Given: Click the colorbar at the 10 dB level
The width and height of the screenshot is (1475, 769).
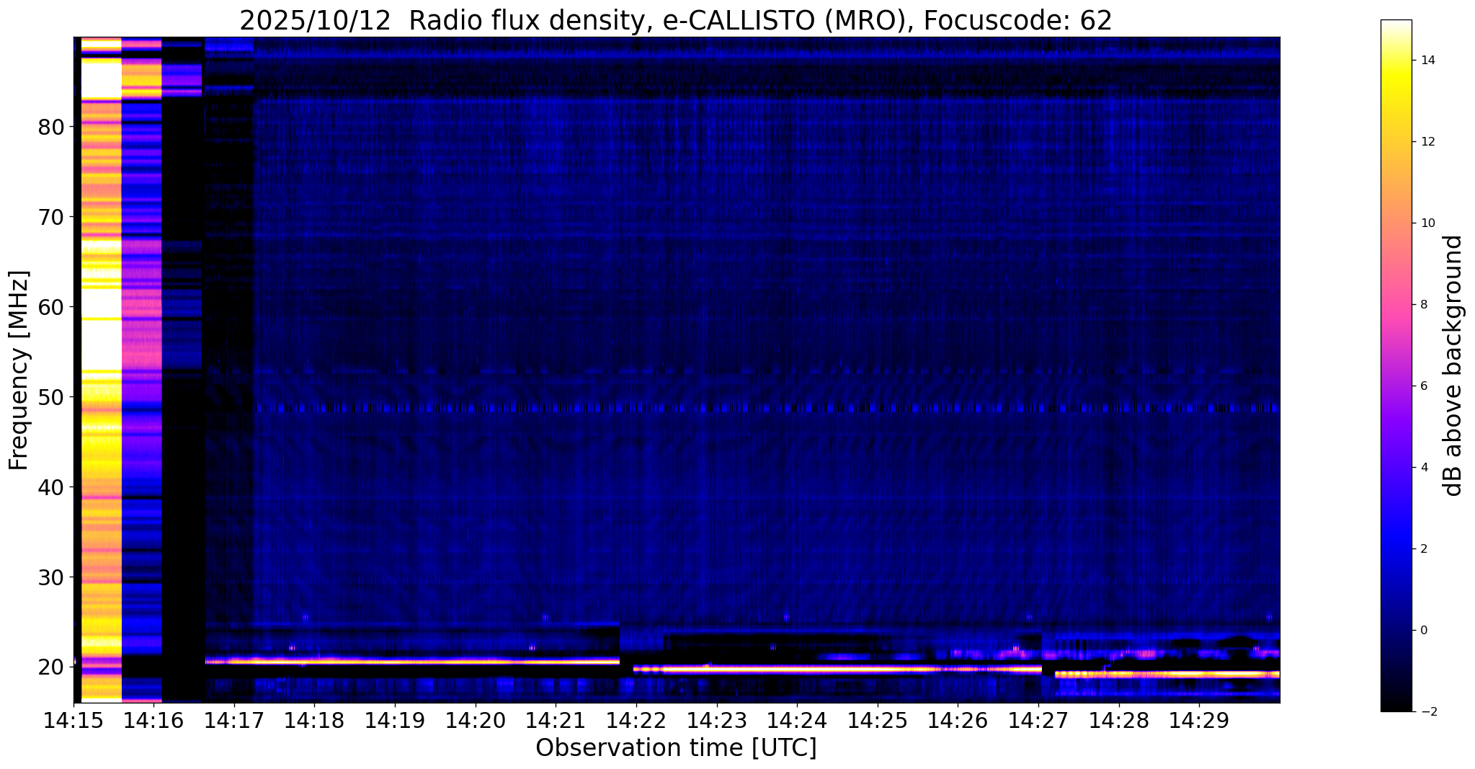Looking at the screenshot, I should [x=1396, y=223].
